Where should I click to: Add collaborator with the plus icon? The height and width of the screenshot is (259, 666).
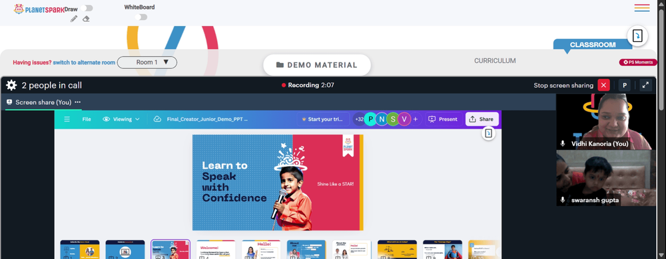tap(416, 120)
